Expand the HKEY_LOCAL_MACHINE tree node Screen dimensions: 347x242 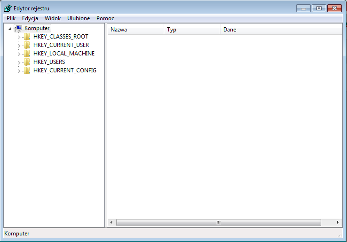coord(19,54)
